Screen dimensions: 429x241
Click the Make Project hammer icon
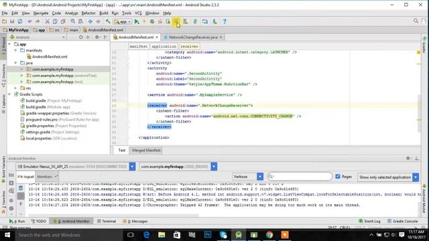click(x=108, y=21)
